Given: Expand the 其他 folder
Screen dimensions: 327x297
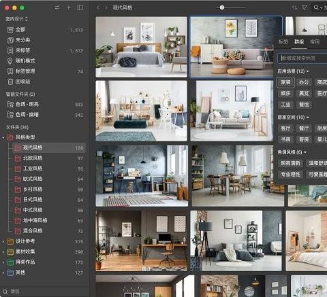Looking at the screenshot, I should coord(3,273).
